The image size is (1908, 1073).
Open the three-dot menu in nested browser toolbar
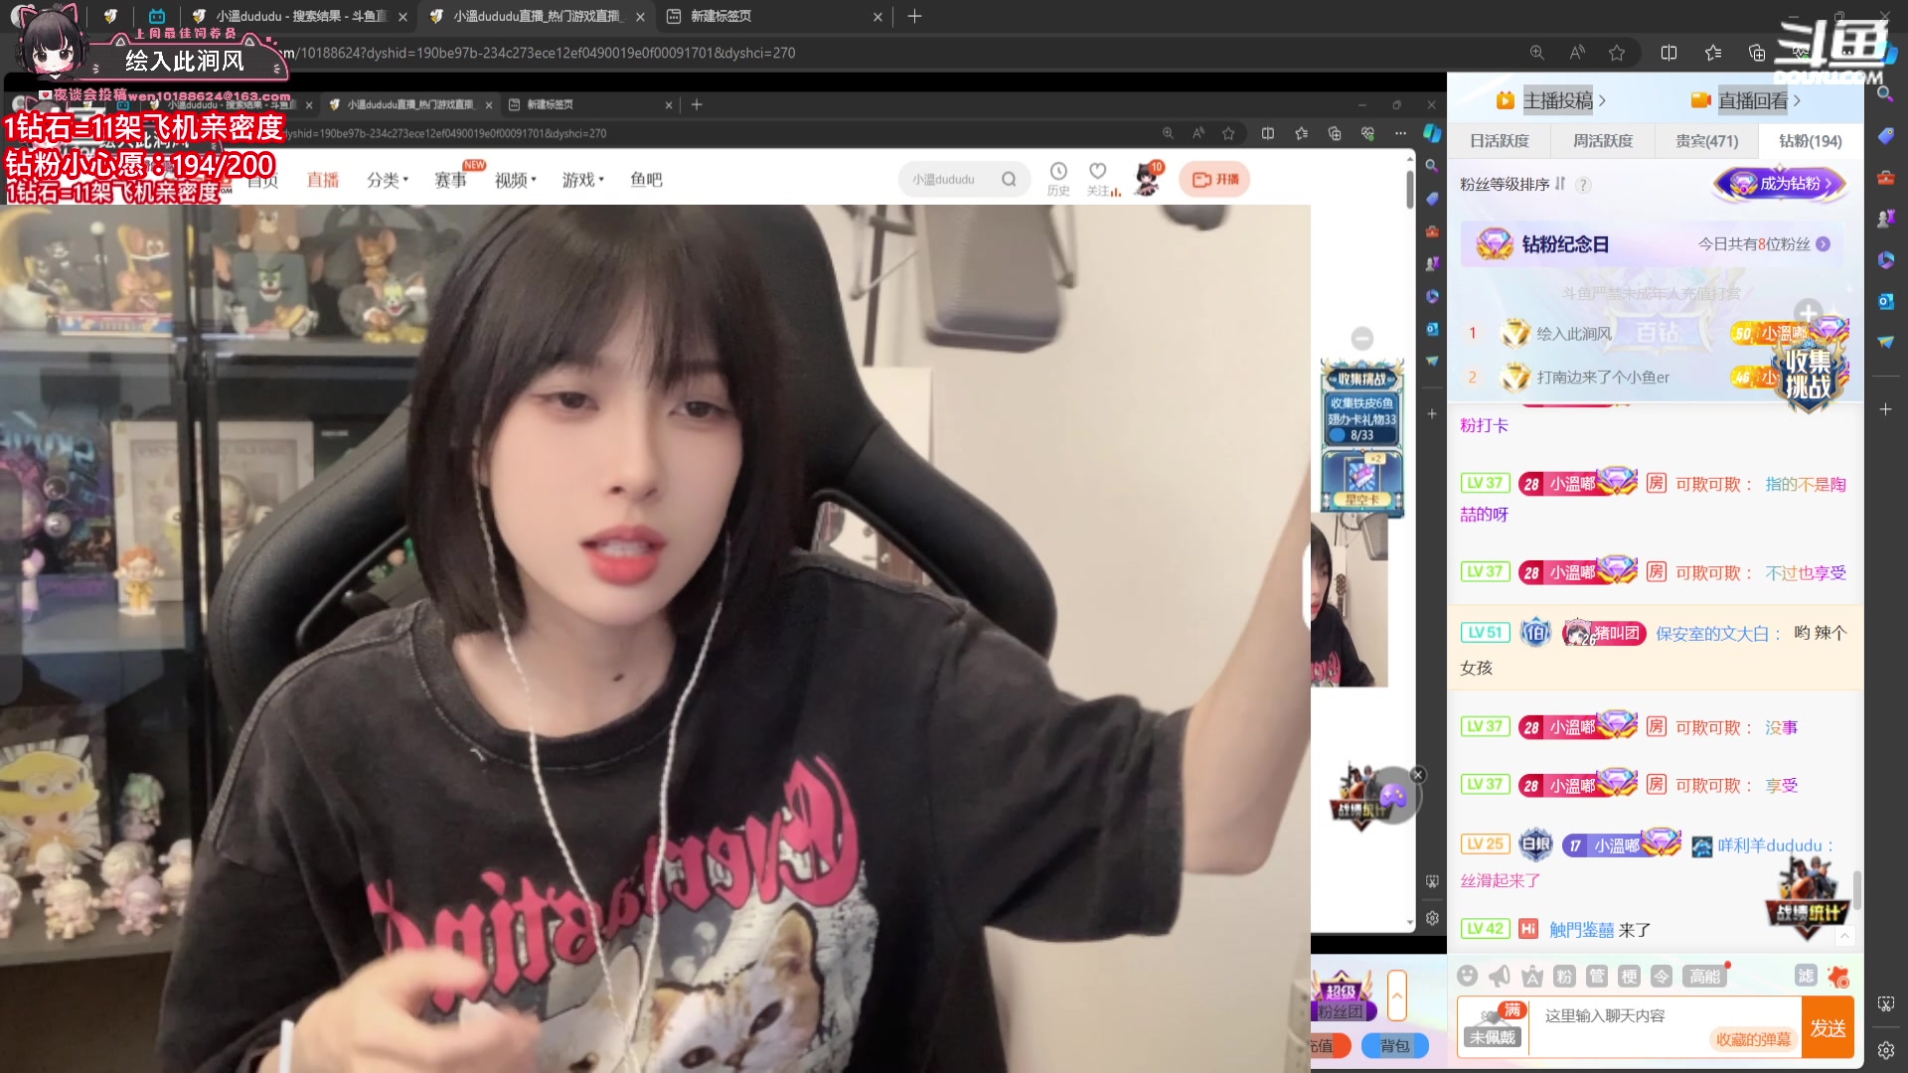click(1400, 133)
